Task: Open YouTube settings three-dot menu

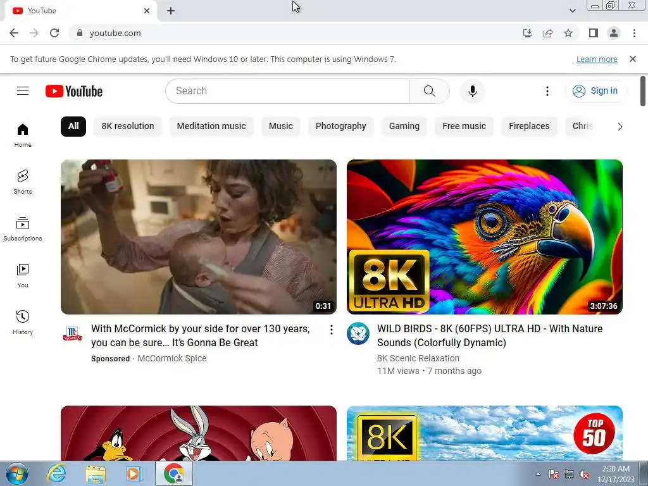Action: point(547,91)
